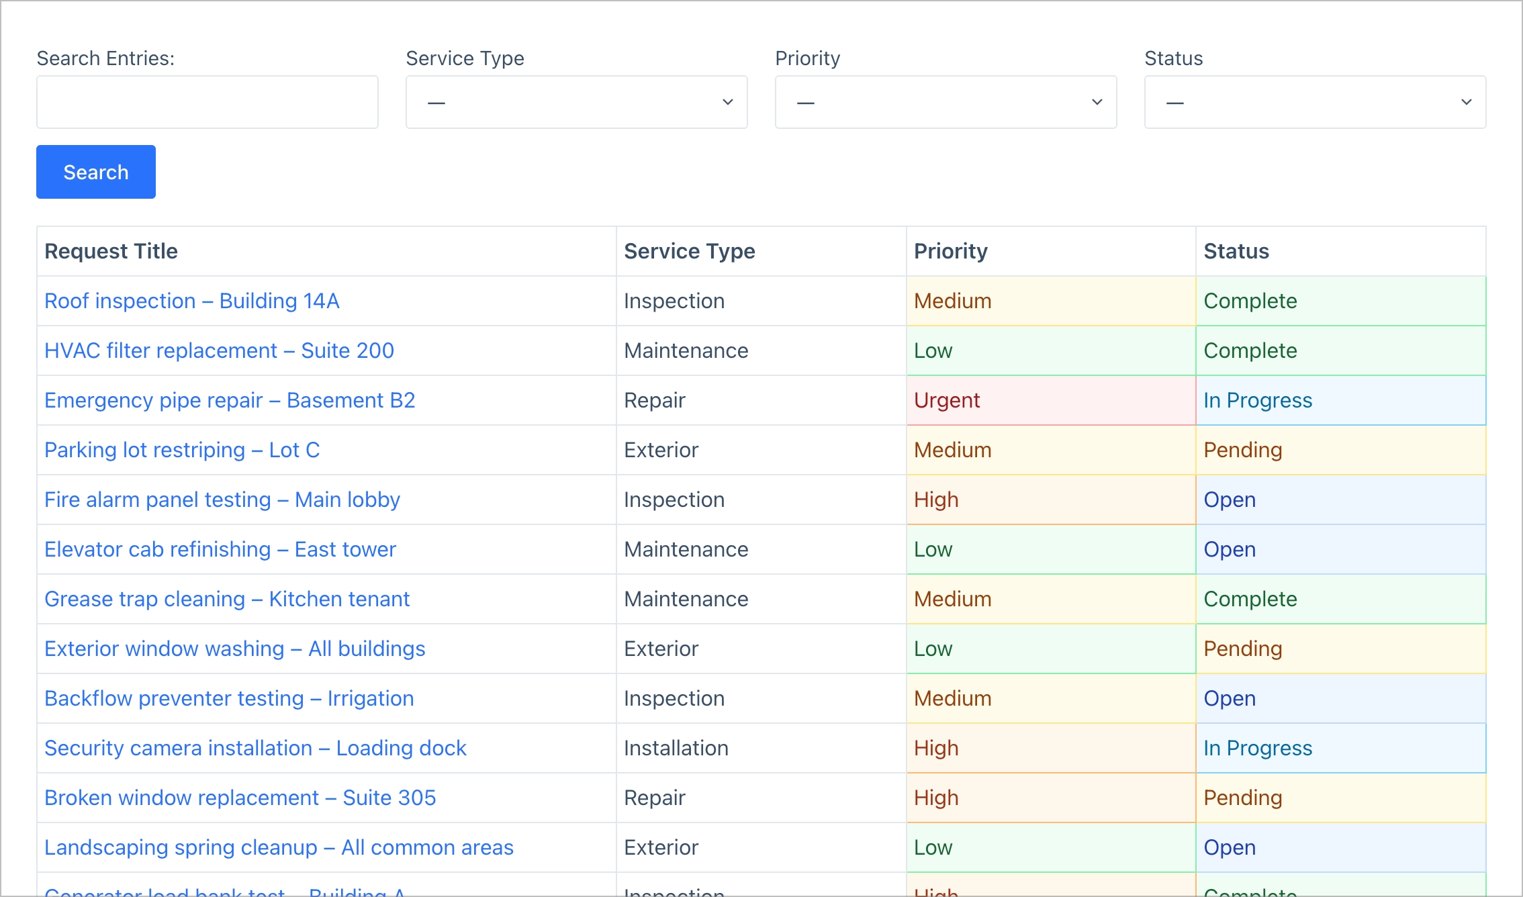Click the Priority column header
The image size is (1523, 897).
950,251
